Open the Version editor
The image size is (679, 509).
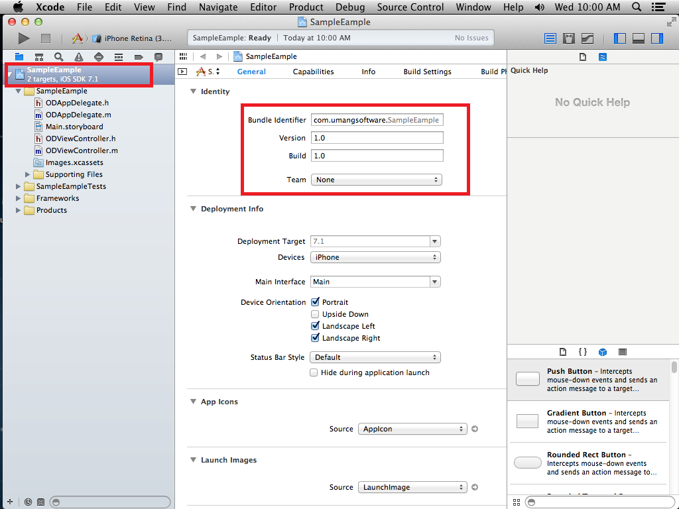coord(587,38)
